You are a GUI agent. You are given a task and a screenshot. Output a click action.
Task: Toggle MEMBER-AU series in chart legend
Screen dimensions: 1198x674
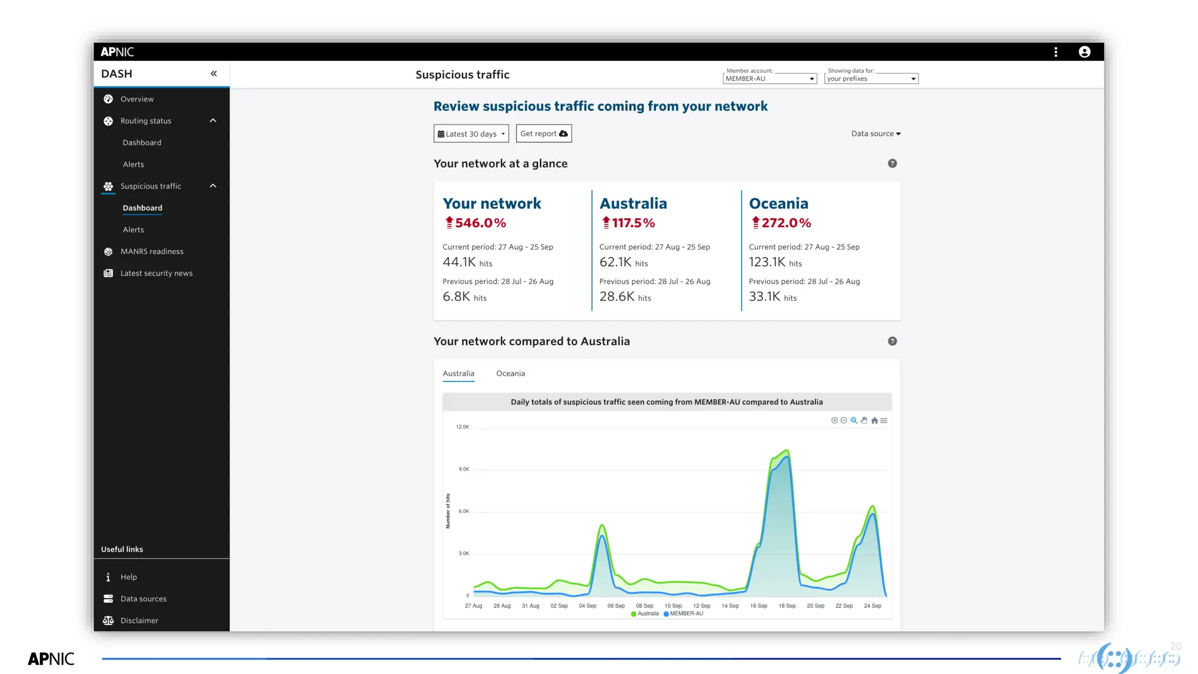point(683,614)
